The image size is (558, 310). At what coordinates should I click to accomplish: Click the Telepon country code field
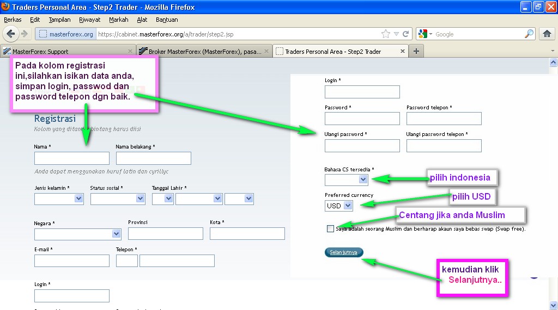[x=126, y=261]
